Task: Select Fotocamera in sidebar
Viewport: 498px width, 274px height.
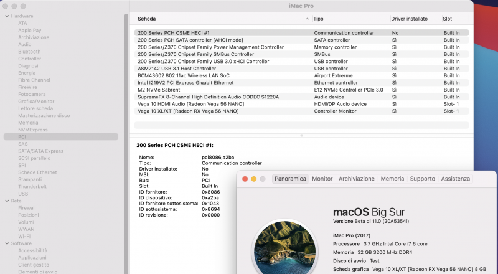Action: 32,94
